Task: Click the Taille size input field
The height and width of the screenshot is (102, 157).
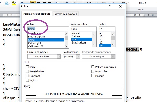Action: (x=107, y=29)
